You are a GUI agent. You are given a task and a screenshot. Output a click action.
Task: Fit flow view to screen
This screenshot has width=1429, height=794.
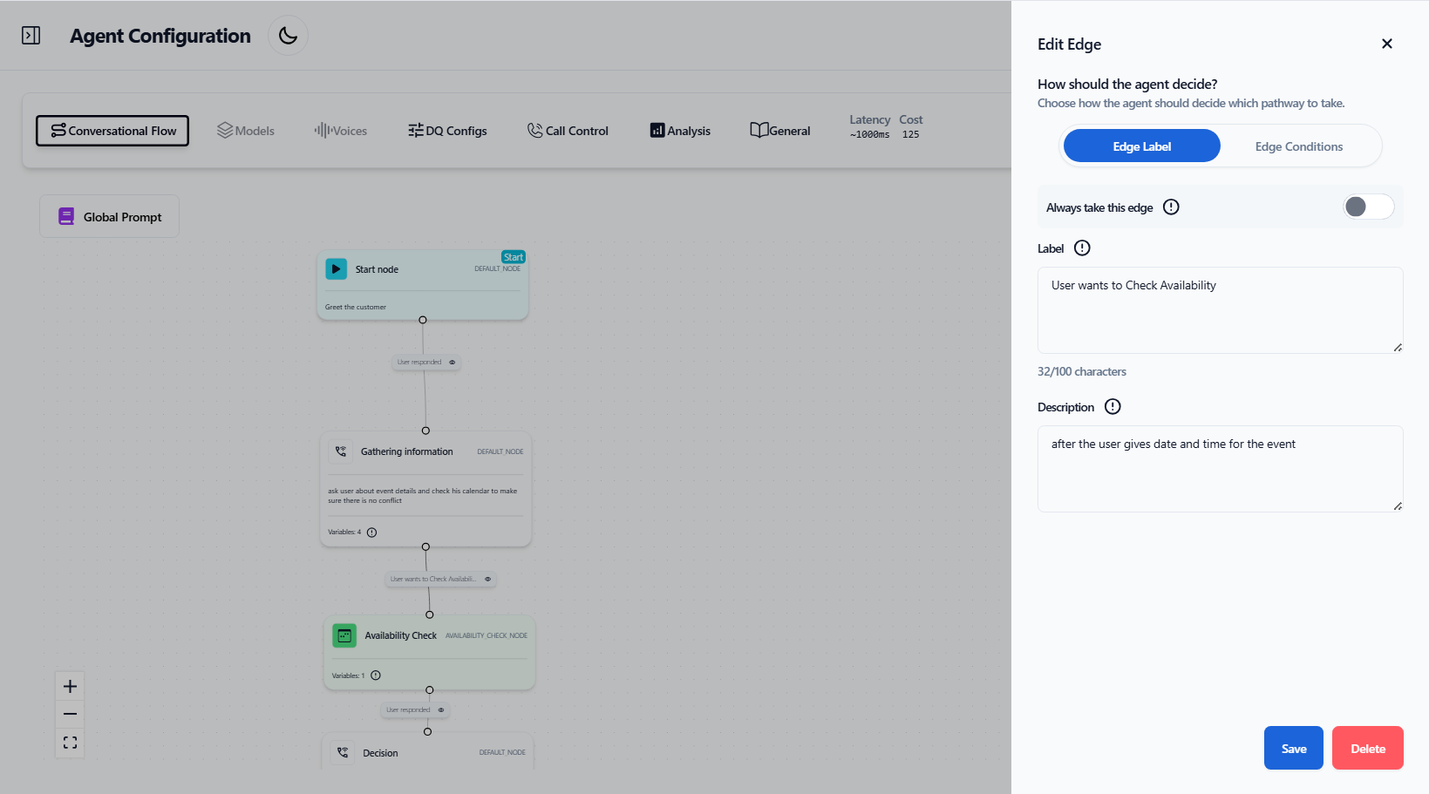click(70, 743)
